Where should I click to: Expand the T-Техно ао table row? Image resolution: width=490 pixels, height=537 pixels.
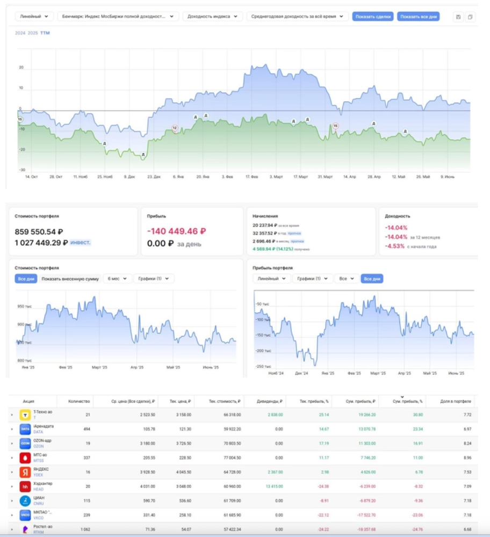point(12,415)
